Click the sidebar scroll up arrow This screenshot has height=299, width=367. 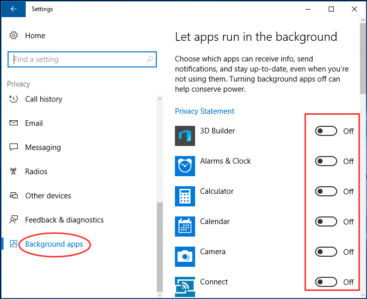tap(160, 99)
